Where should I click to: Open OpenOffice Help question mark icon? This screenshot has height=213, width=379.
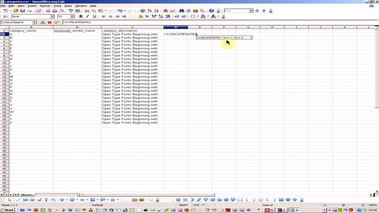pyautogui.click(x=211, y=11)
